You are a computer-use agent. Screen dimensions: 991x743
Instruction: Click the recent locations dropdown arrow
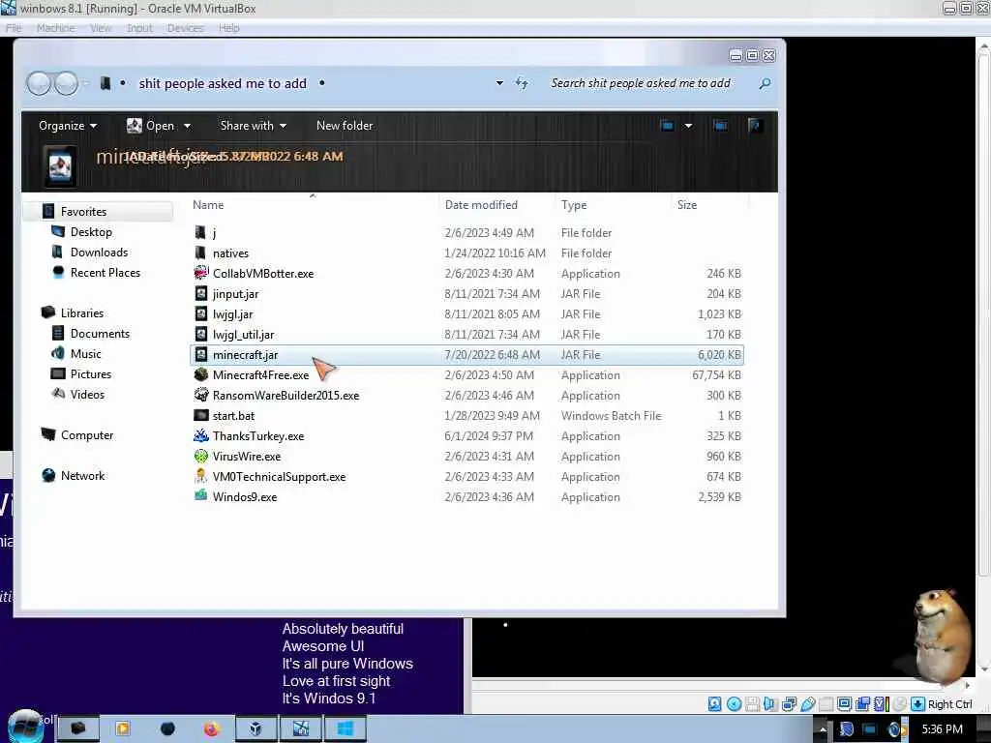point(86,83)
